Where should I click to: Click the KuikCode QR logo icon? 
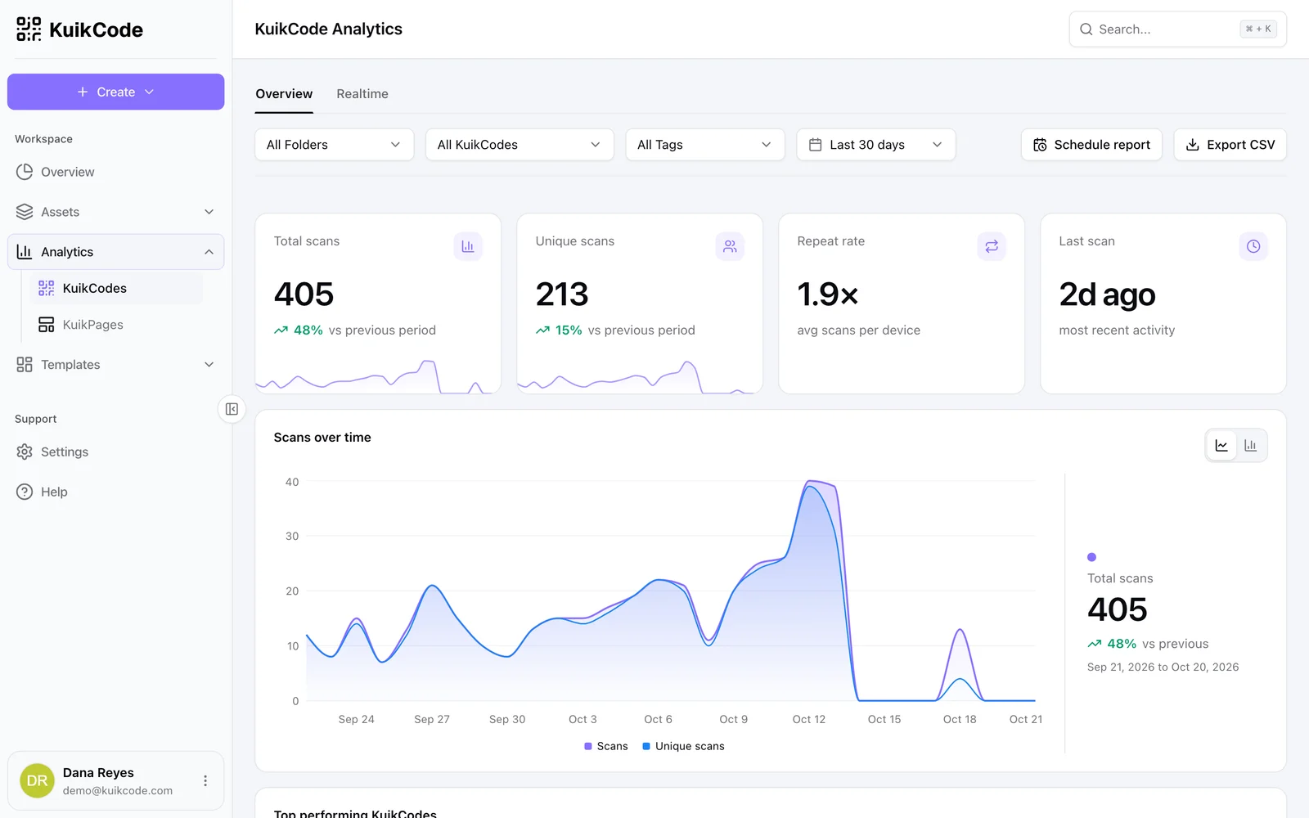click(29, 29)
